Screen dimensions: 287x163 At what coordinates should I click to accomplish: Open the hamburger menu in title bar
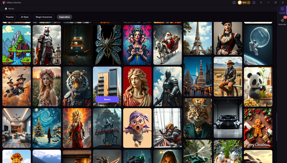pyautogui.click(x=261, y=3)
